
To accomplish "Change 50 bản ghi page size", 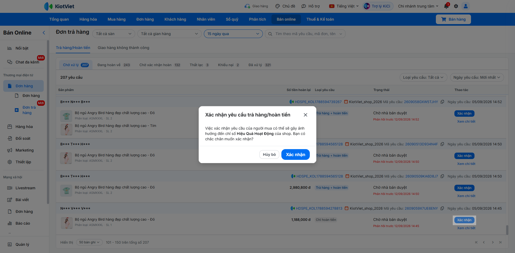I will (x=89, y=242).
